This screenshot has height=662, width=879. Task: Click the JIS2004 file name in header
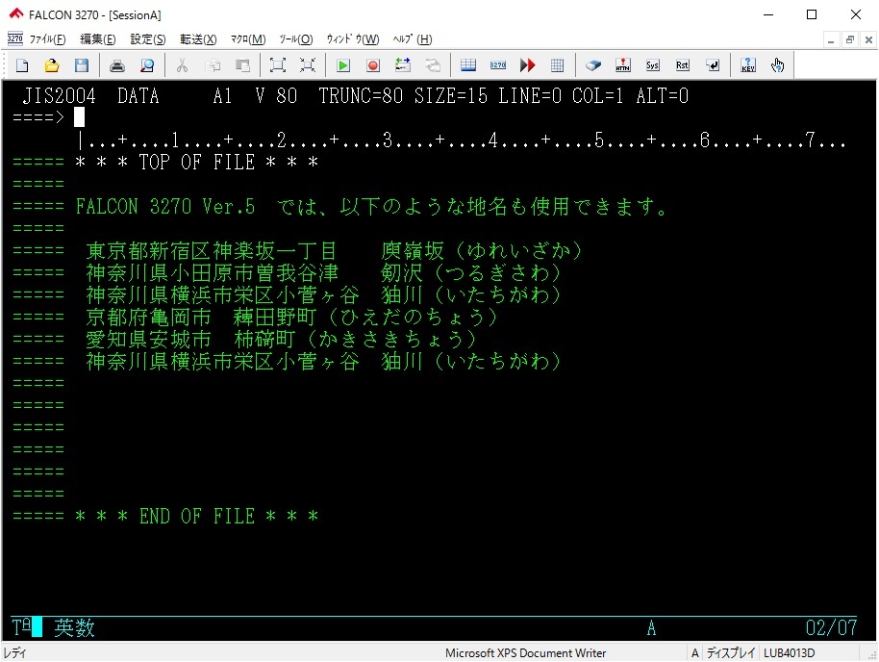point(59,96)
